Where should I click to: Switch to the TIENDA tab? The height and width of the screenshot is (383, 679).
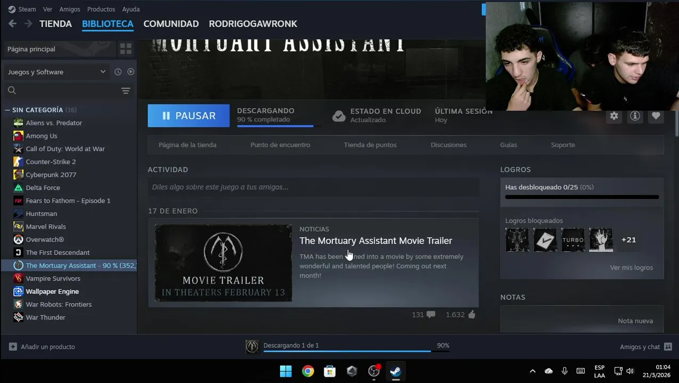(x=55, y=24)
